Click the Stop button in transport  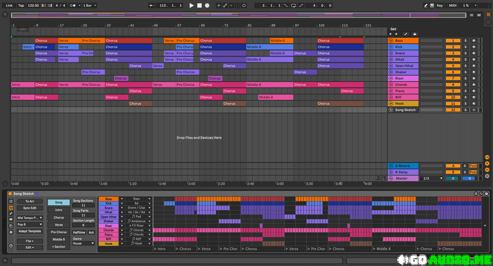click(x=199, y=5)
